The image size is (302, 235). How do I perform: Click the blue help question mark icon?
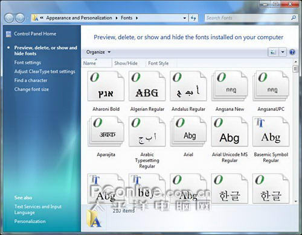292,52
